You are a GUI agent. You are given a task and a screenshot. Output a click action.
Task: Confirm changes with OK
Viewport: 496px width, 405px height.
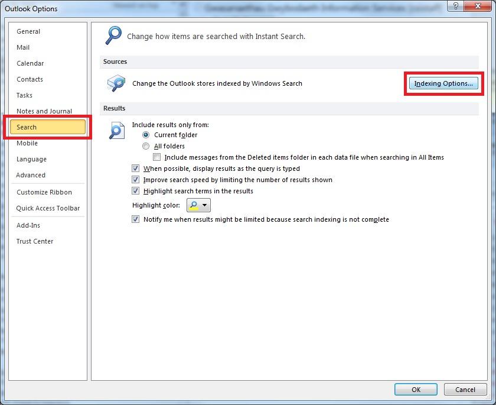(416, 390)
